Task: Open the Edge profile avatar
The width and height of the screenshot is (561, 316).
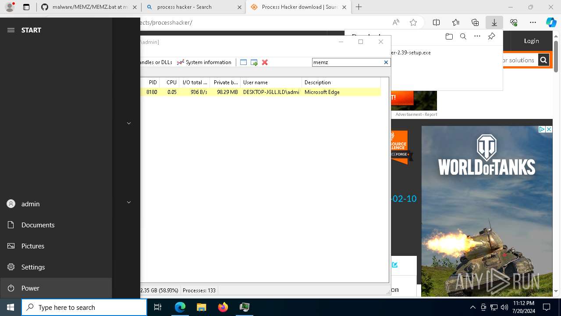Action: [x=9, y=7]
